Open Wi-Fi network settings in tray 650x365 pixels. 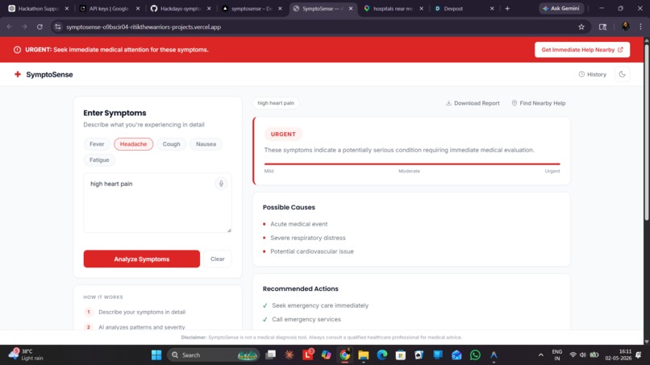(x=573, y=355)
